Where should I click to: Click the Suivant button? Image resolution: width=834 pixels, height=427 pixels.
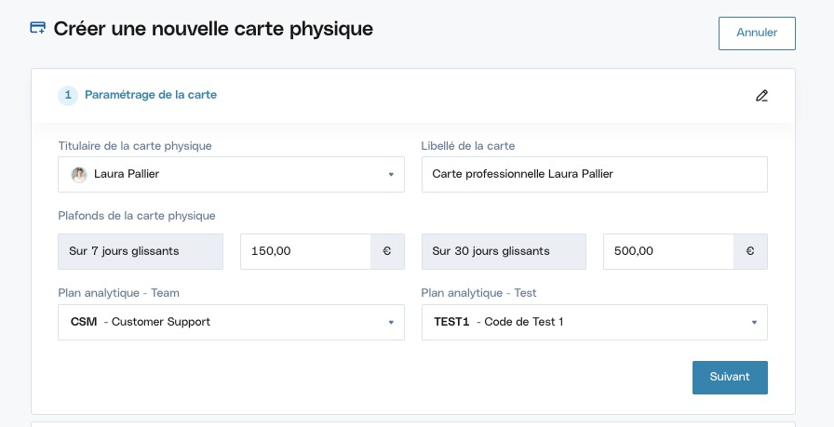730,378
